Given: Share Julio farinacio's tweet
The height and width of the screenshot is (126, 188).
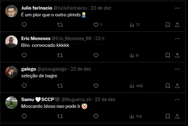Looking at the screenshot, I should pos(177,25).
